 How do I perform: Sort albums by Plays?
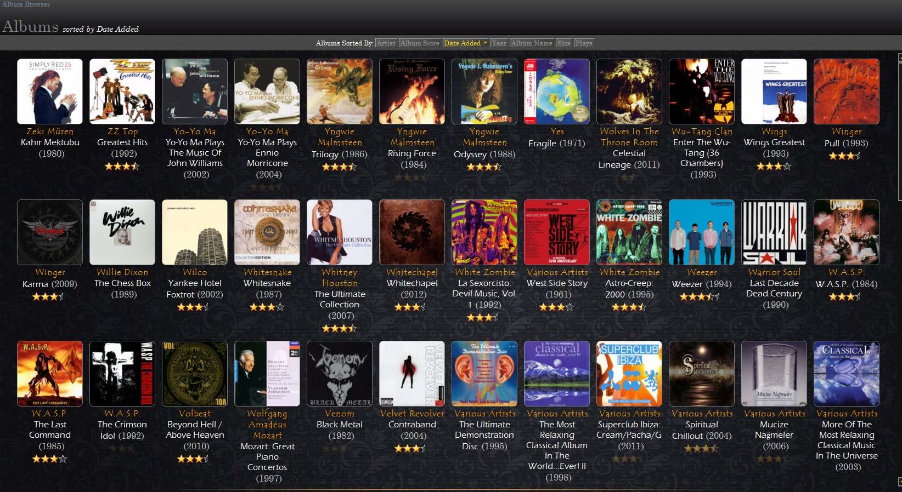click(584, 43)
